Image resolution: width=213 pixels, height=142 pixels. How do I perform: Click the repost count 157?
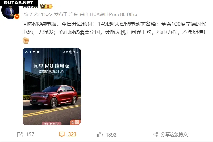(x=30, y=134)
